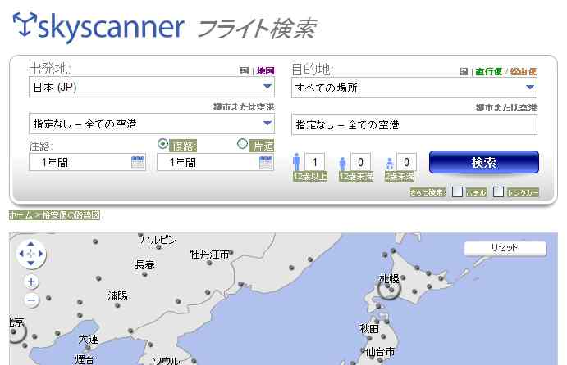Screen dimensions: 567x365
Task: Expand the departure country dropdown 日本 (JP)
Action: pos(267,87)
